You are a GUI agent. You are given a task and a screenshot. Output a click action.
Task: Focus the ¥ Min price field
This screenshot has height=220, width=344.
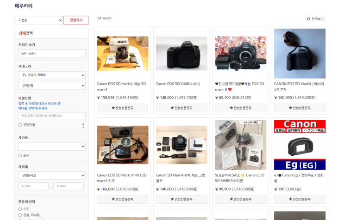pyautogui.click(x=33, y=186)
